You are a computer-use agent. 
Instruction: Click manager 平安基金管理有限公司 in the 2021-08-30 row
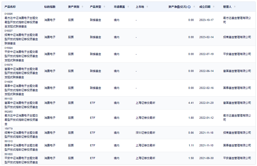[237, 158]
